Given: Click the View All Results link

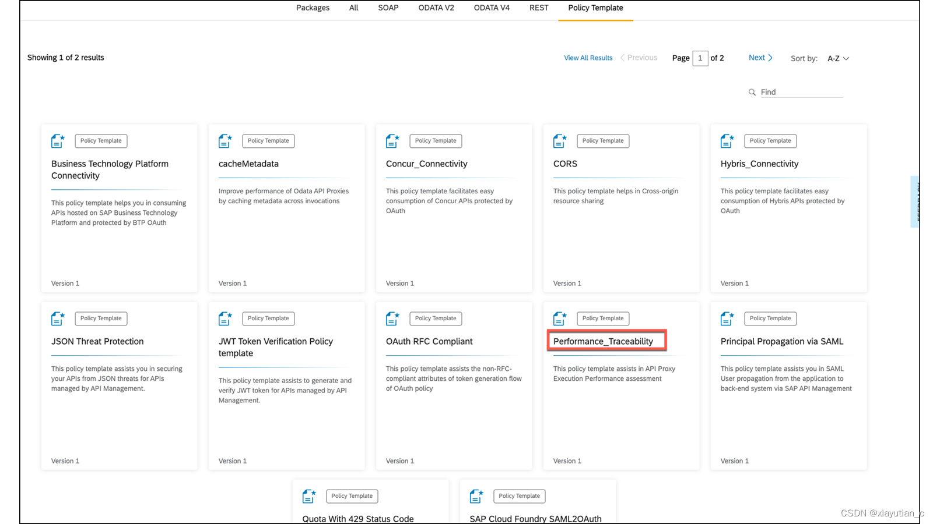Looking at the screenshot, I should tap(588, 58).
